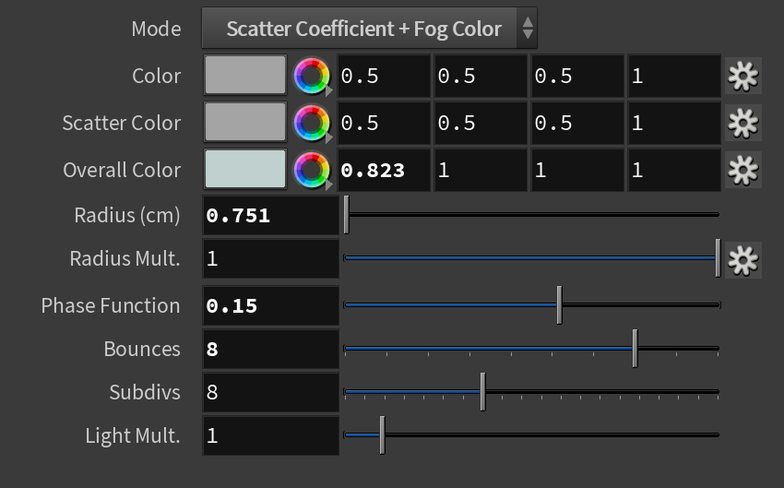
Task: Click the Overall Color 0.823 red field
Action: 384,171
